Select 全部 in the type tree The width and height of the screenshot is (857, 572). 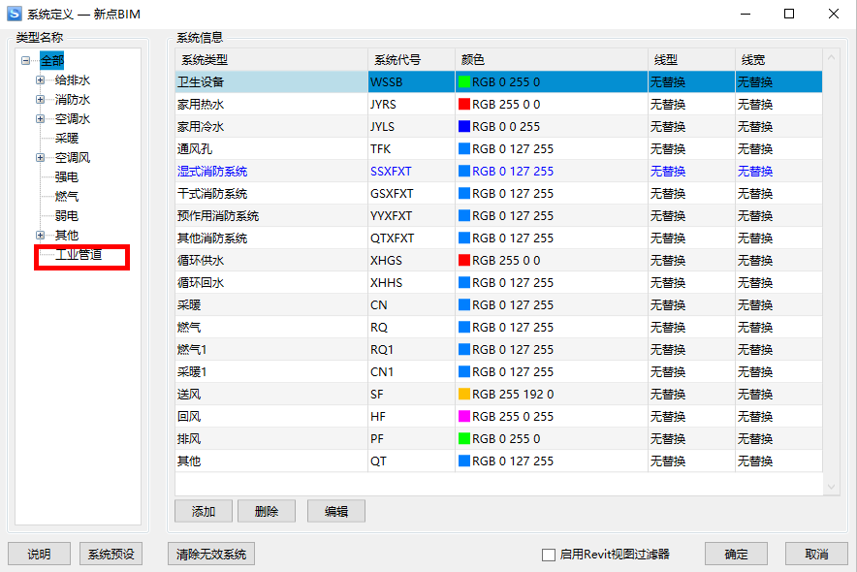pyautogui.click(x=52, y=61)
